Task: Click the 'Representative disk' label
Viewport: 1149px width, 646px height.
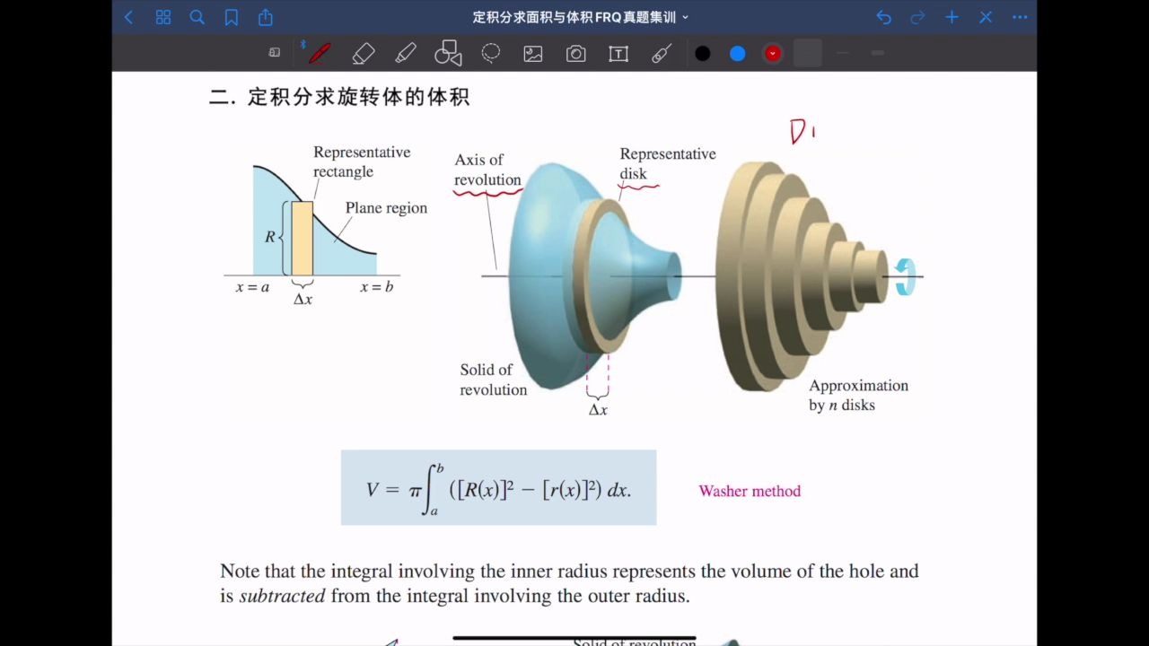Action: 668,163
